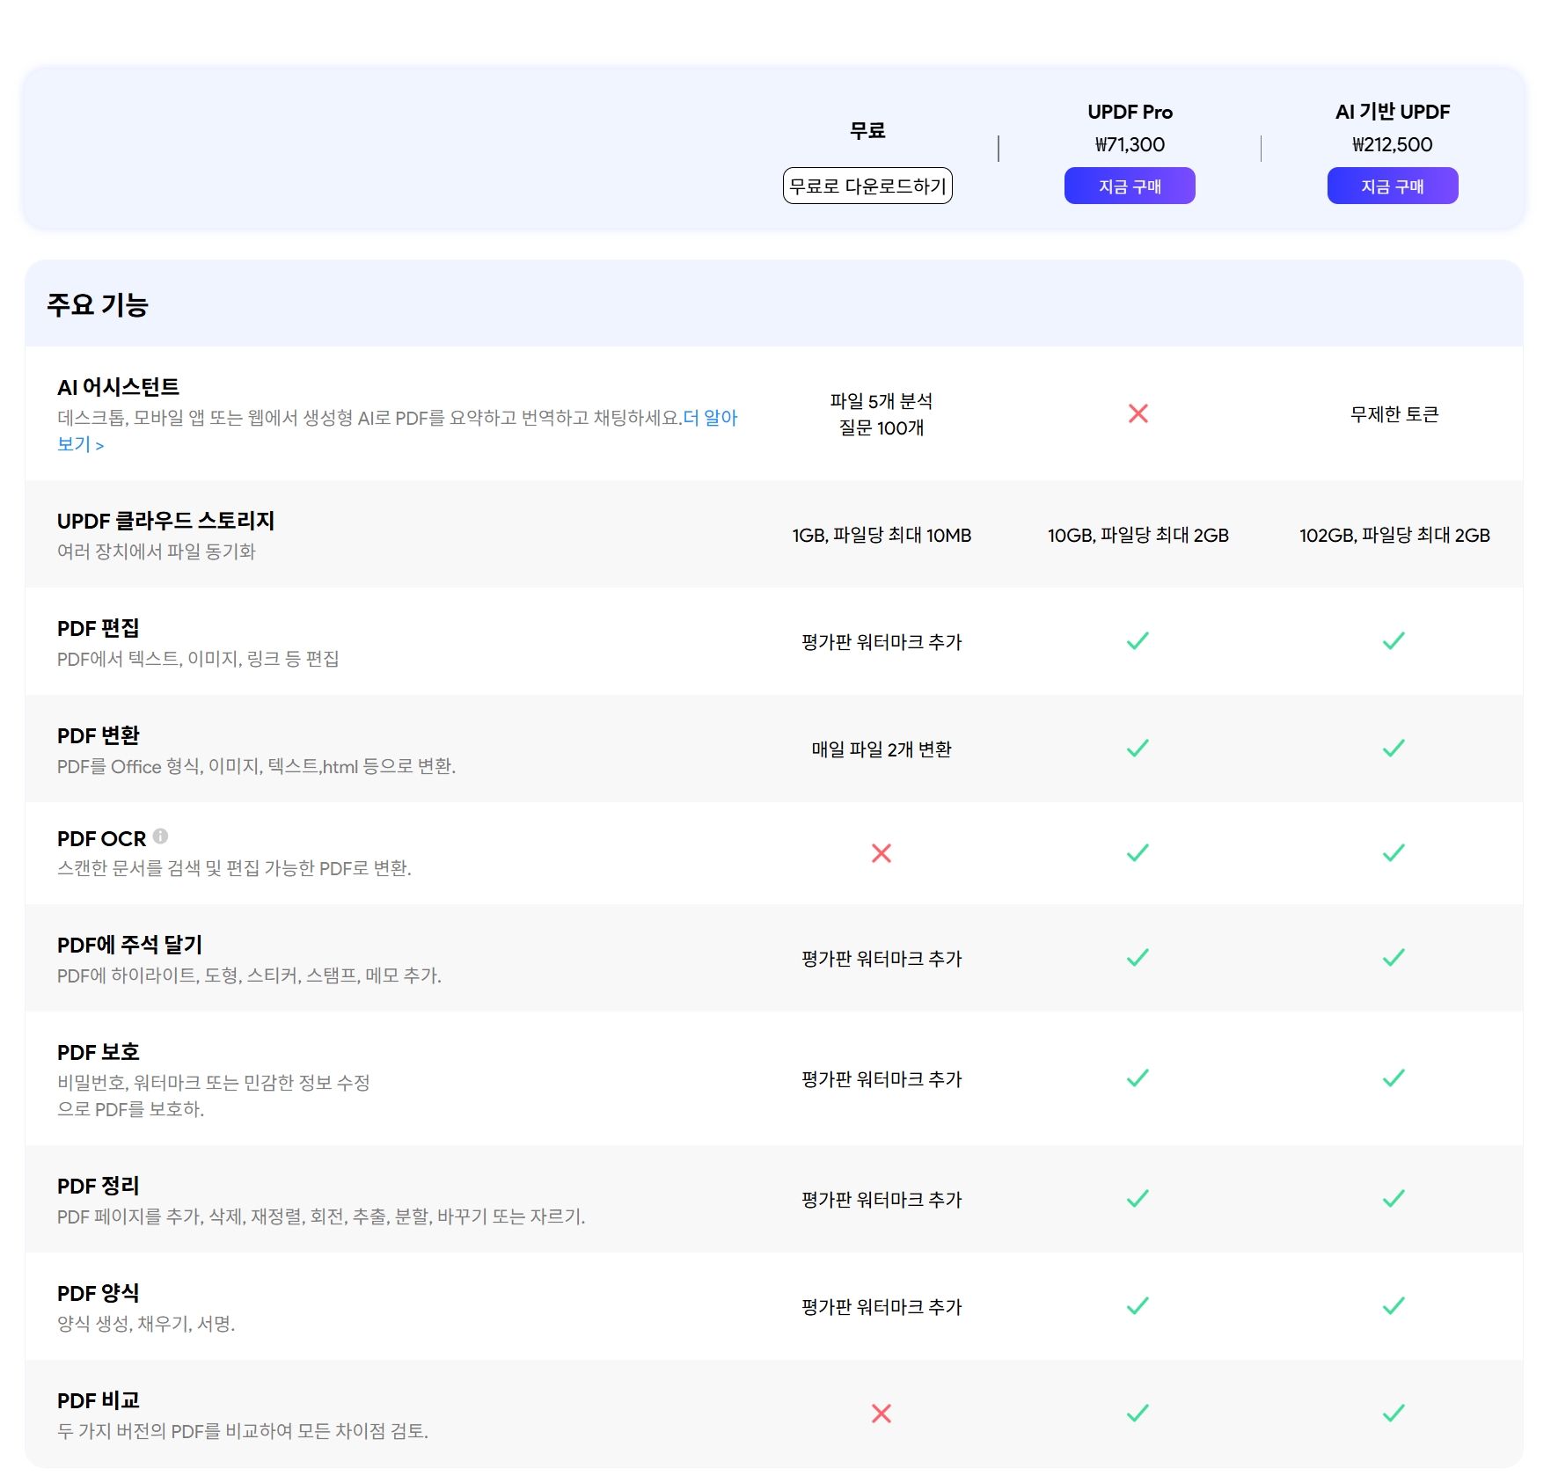Click the info icon beside PDF OCR
The image size is (1551, 1483).
pos(160,836)
